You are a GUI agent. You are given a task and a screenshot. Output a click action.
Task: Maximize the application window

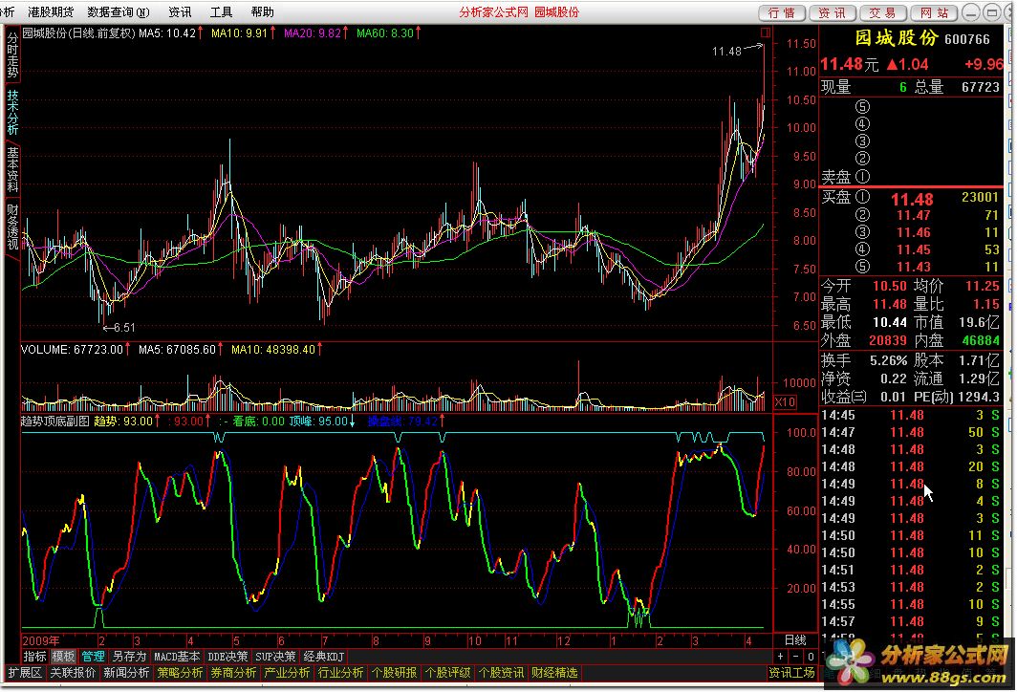click(x=992, y=12)
